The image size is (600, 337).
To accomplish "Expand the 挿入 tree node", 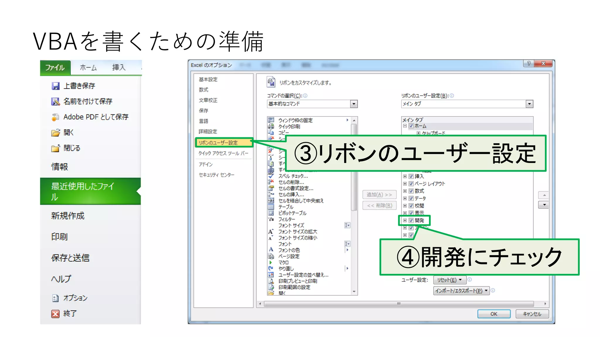I will click(405, 176).
